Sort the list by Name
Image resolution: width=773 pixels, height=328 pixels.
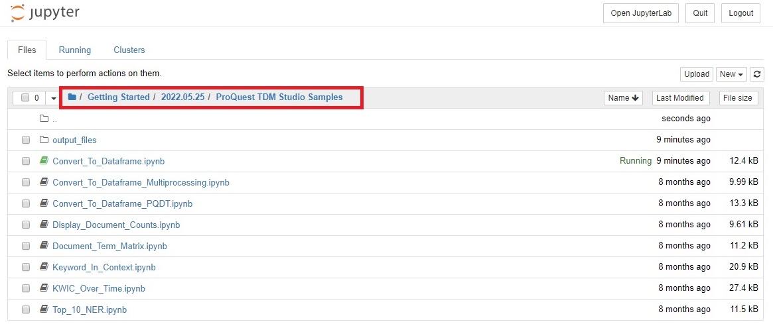[624, 98]
